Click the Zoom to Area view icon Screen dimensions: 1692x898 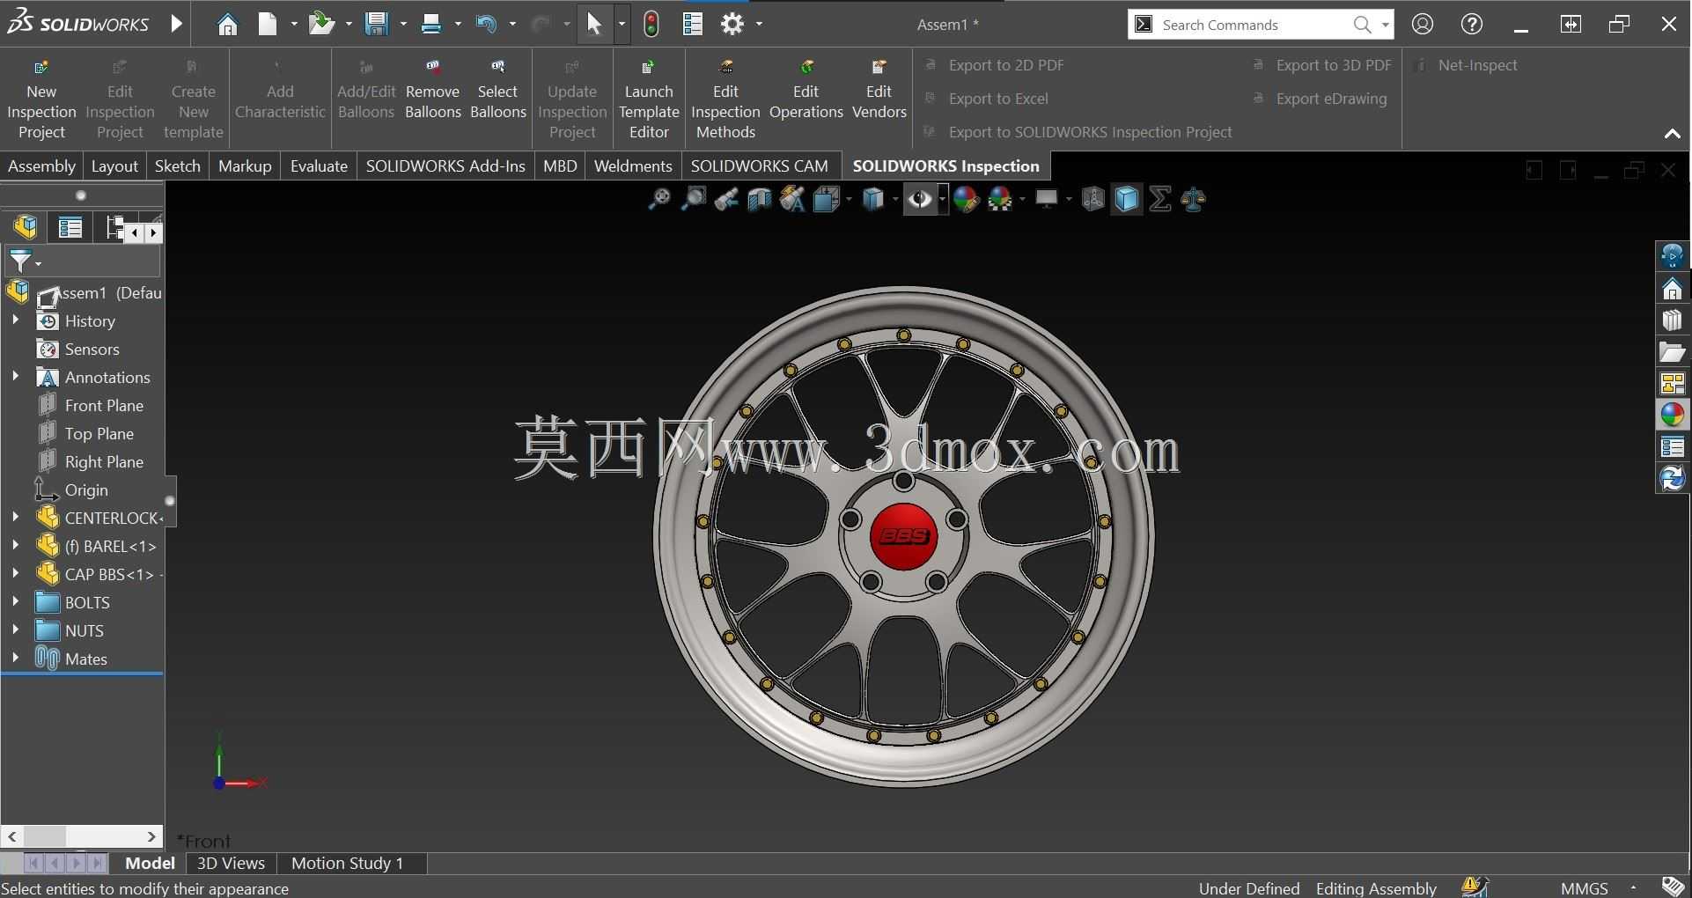coord(694,200)
